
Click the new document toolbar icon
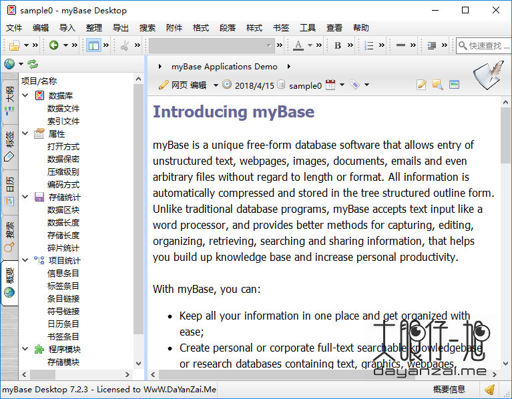coord(14,45)
